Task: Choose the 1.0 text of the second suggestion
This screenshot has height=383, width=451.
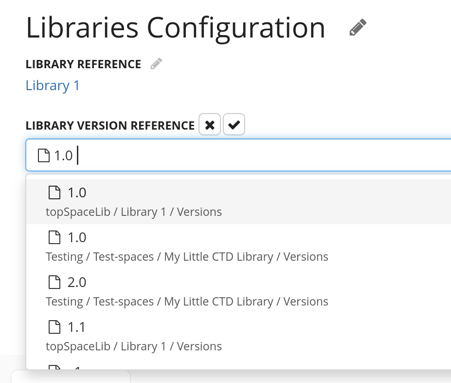Action: click(77, 237)
